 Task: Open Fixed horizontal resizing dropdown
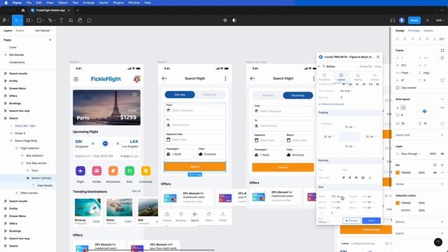(406, 73)
